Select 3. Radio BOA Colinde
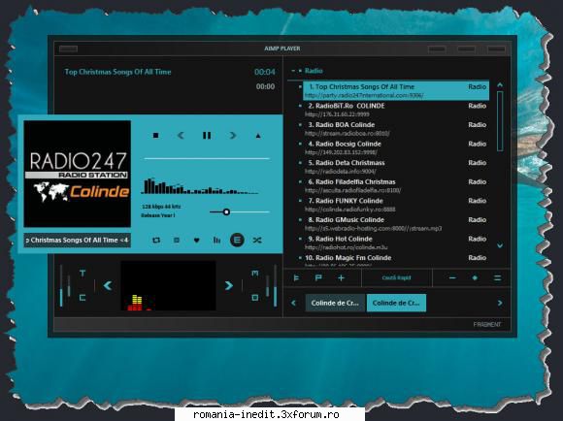563x421 pixels. pyautogui.click(x=396, y=128)
